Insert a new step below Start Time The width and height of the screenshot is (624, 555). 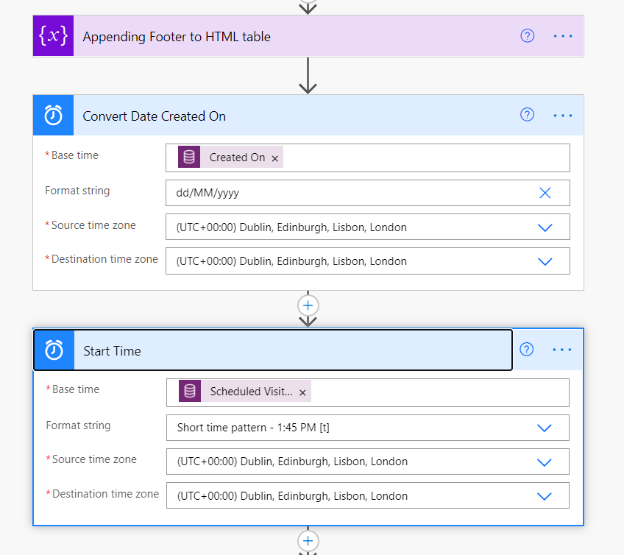pyautogui.click(x=308, y=540)
